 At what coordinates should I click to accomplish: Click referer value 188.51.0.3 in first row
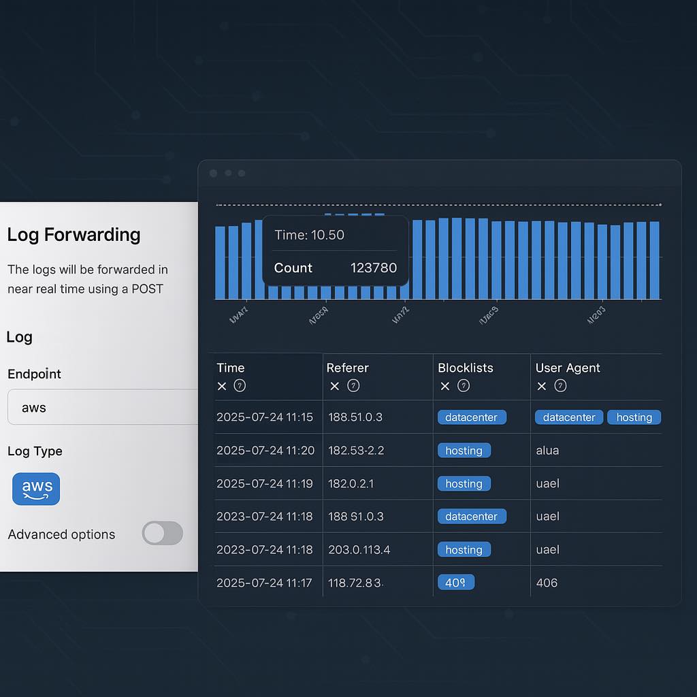tap(355, 417)
